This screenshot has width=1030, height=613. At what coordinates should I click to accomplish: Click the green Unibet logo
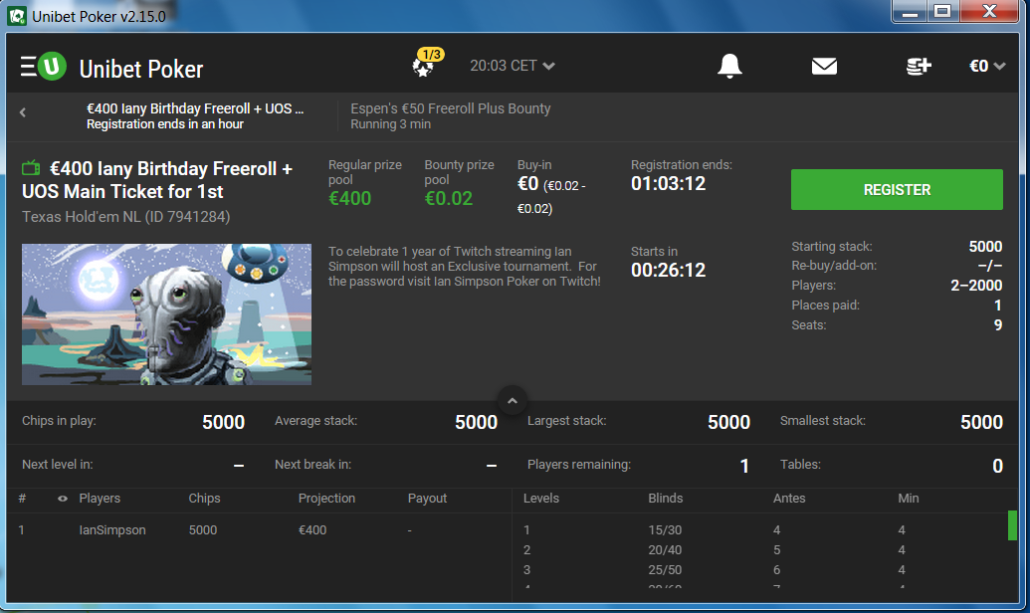pos(52,67)
